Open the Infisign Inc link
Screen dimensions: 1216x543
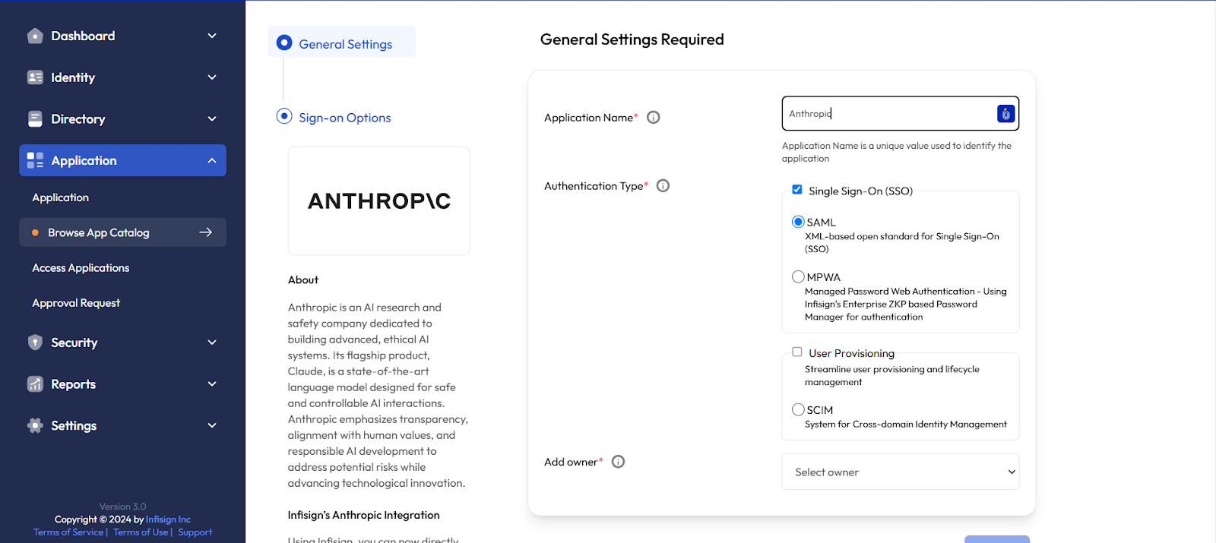click(168, 519)
